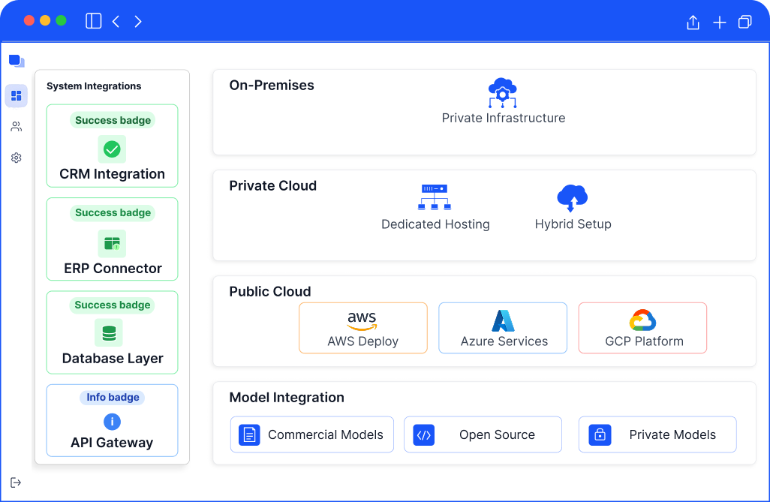Click the Database Layer stack icon
The width and height of the screenshot is (770, 502).
[x=109, y=332]
